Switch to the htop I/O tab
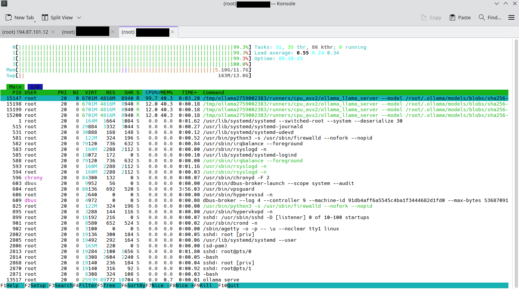Screen dimensions: 519x289 (x=35, y=87)
